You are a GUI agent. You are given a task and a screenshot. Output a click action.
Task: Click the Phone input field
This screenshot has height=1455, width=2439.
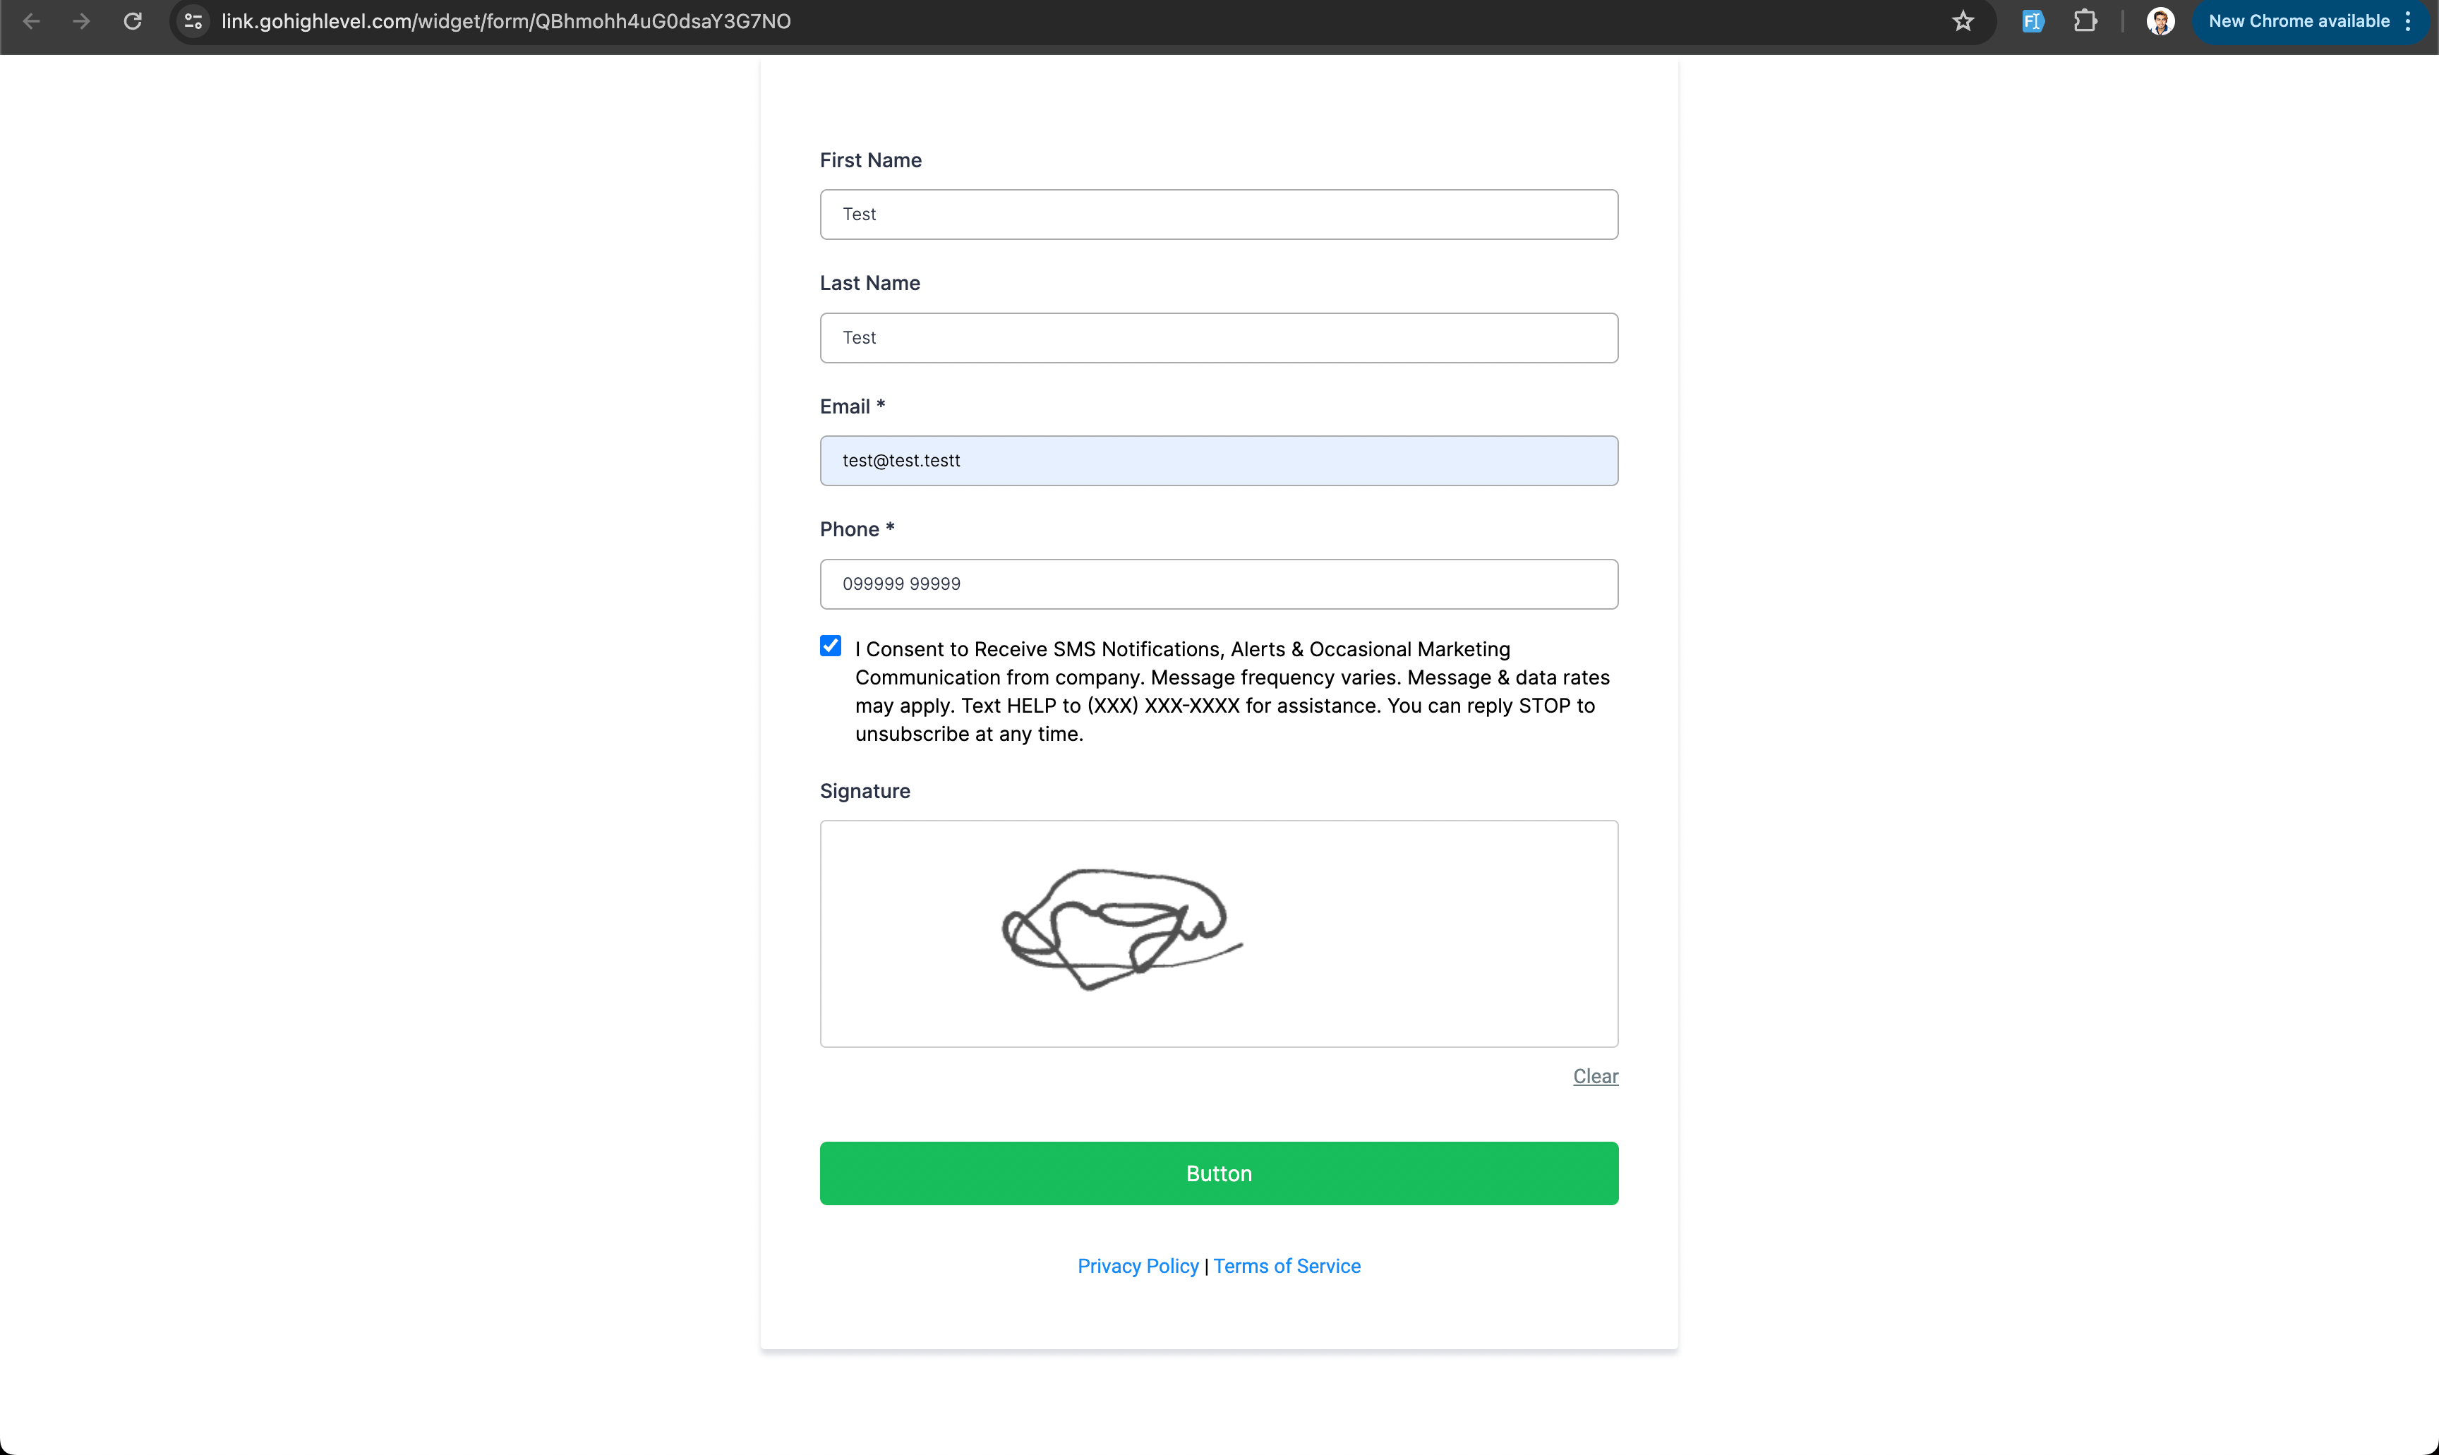[1218, 582]
